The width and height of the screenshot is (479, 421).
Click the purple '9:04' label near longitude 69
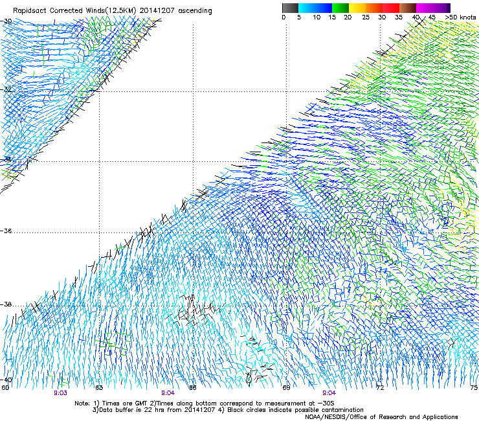point(329,393)
